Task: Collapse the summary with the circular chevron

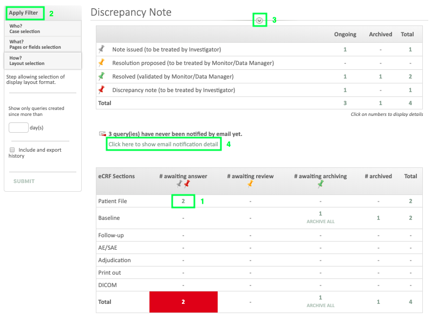Action: click(260, 20)
